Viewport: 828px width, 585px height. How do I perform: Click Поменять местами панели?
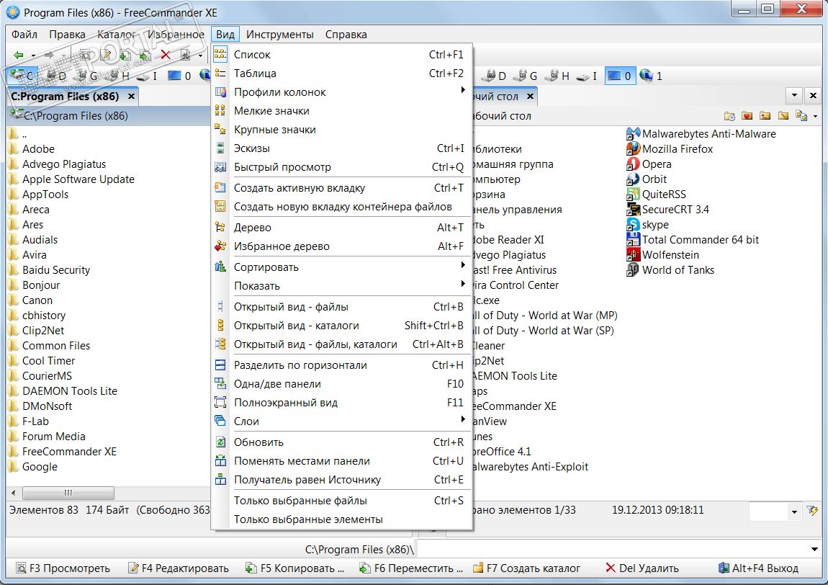click(x=341, y=461)
